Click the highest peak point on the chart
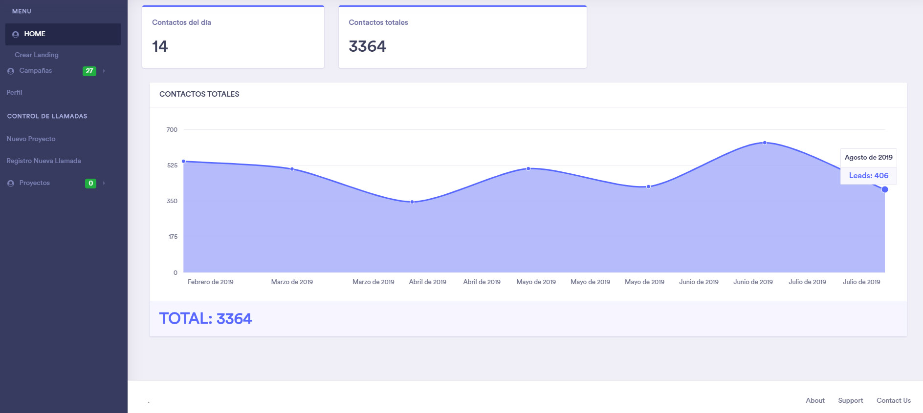923x413 pixels. click(765, 143)
